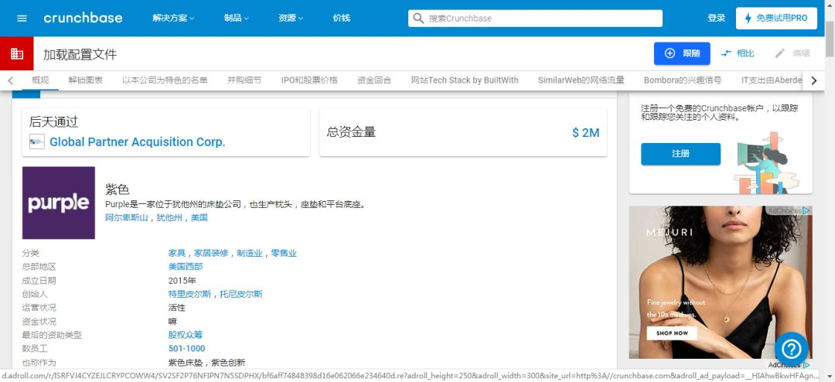Expand the 解决方案 dropdown menu

click(174, 18)
